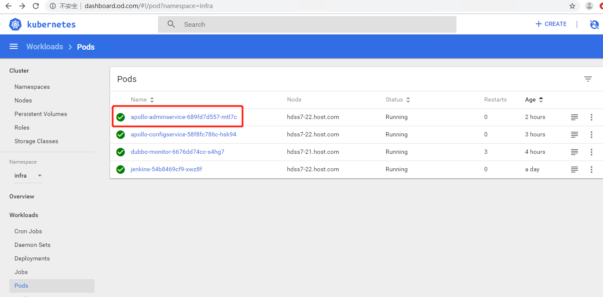Click the Workloads breadcrumb link
The image size is (603, 297).
[x=45, y=47]
